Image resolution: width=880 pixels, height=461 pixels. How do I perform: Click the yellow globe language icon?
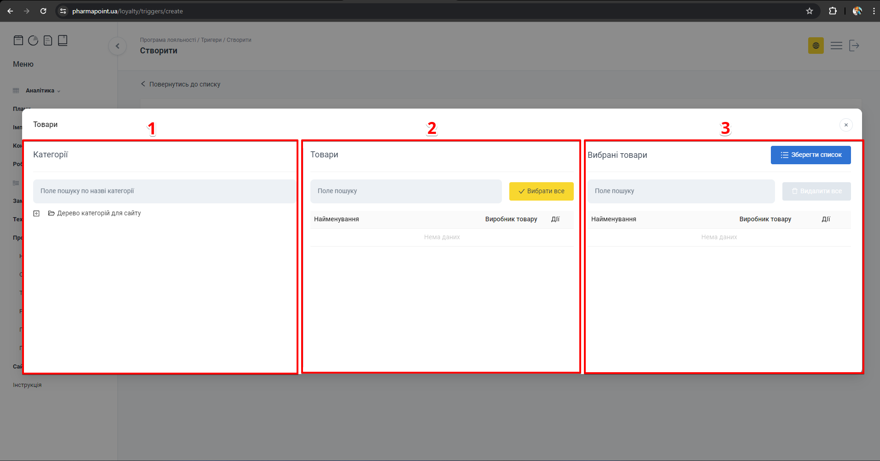(x=816, y=46)
